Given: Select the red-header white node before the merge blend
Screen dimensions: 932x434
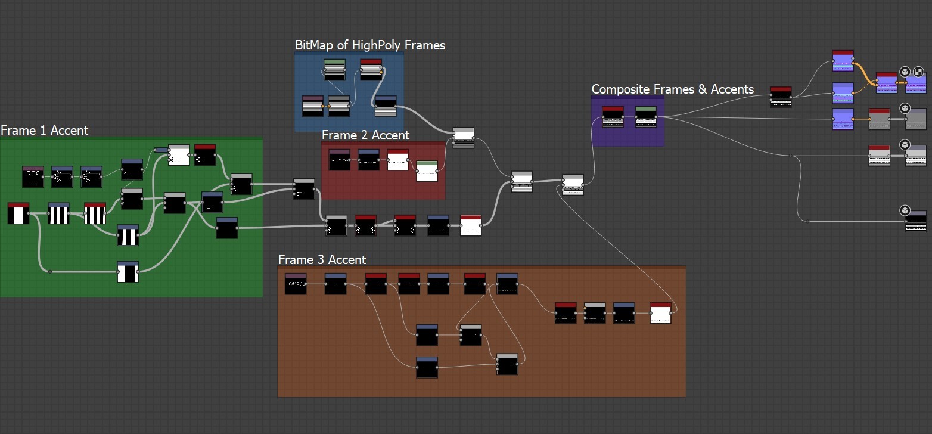Looking at the screenshot, I should coord(471,225).
